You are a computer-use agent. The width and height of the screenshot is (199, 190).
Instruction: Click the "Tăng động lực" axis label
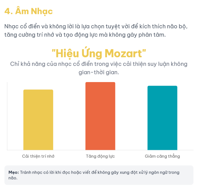click(100, 156)
